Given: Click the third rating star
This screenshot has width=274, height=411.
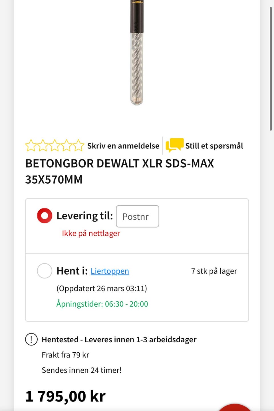Looking at the screenshot, I should [55, 146].
